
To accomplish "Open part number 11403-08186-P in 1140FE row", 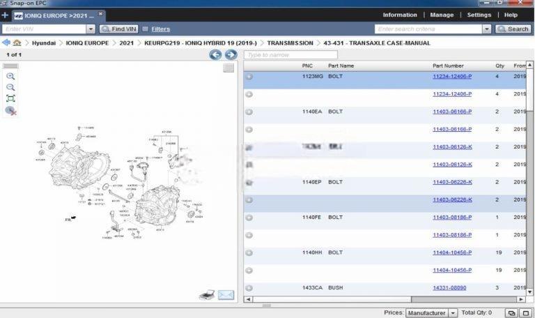I will click(x=452, y=218).
